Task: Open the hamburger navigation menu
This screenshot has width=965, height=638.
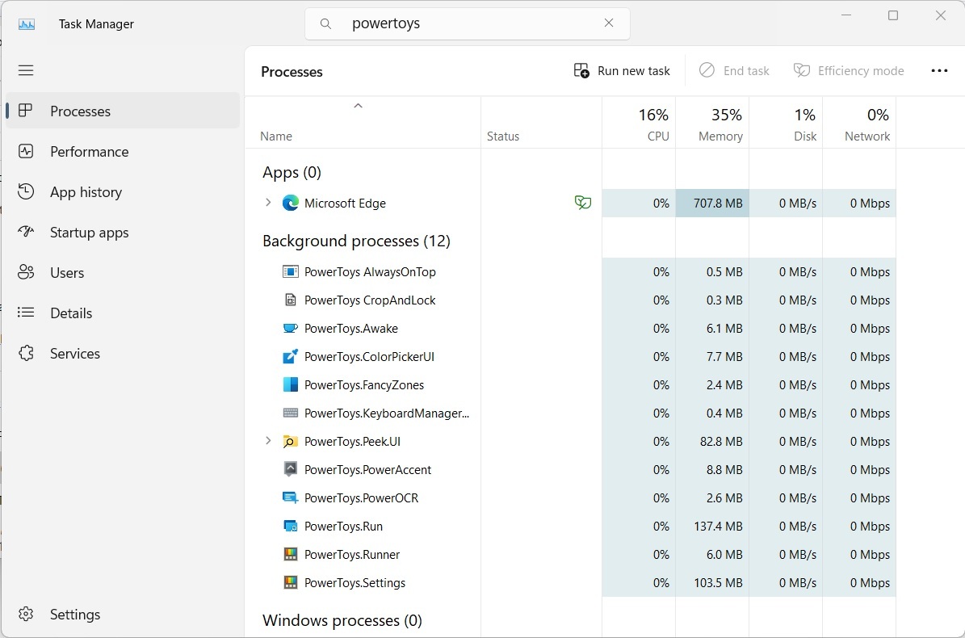Action: [x=25, y=70]
